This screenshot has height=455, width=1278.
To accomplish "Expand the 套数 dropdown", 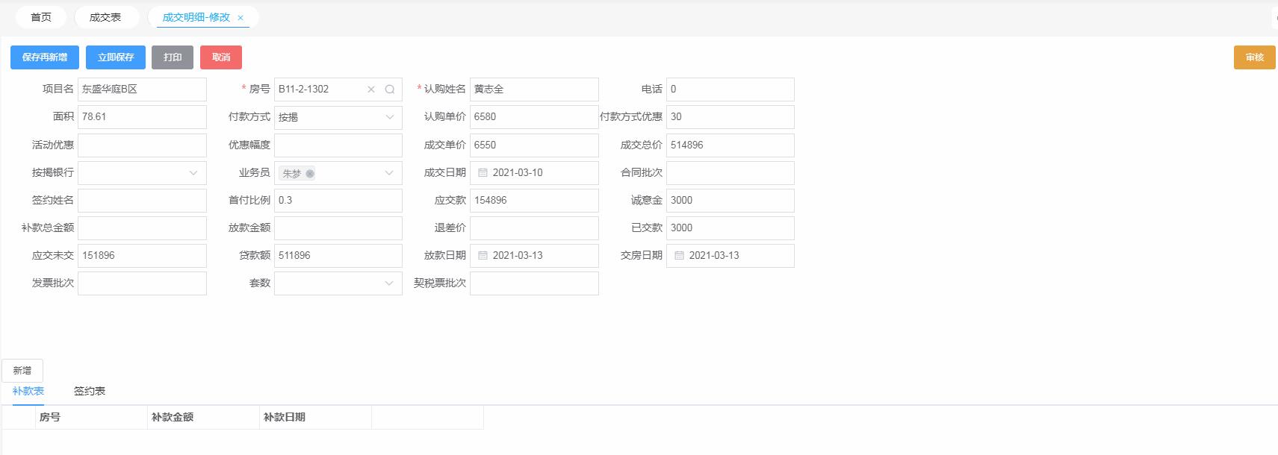I will [389, 283].
